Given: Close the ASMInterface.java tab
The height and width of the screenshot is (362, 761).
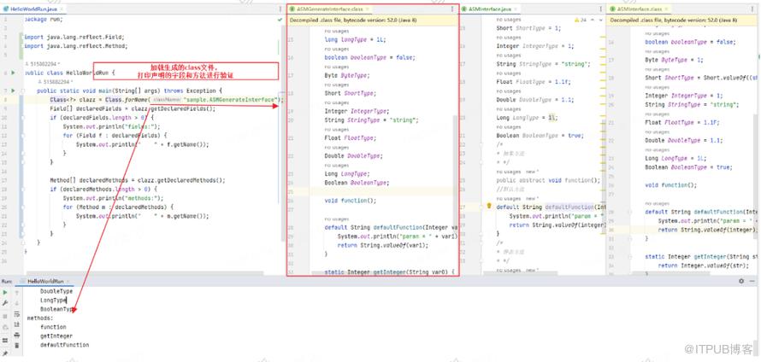Looking at the screenshot, I should 515,9.
